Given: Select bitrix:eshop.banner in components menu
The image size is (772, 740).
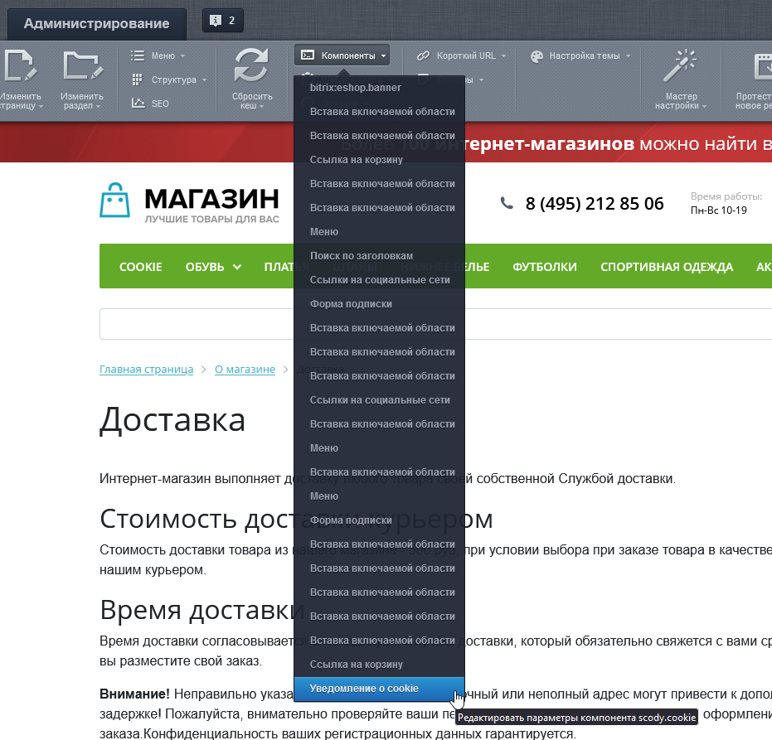Looking at the screenshot, I should pyautogui.click(x=379, y=88).
